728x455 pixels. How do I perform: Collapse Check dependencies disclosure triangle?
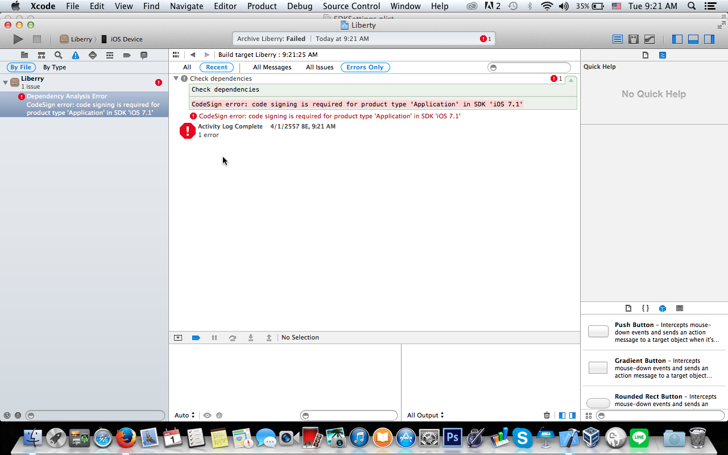coord(176,78)
